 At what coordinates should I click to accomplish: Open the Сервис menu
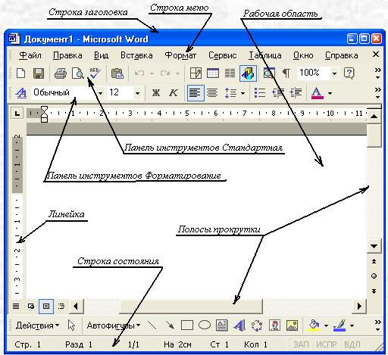tap(222, 55)
